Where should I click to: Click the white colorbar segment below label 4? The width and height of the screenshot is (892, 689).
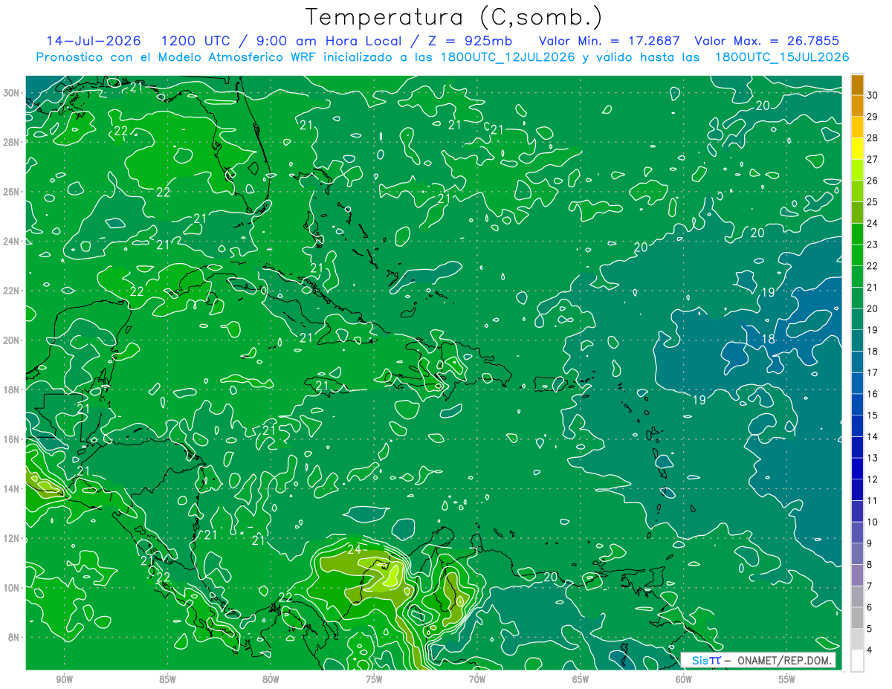(857, 661)
